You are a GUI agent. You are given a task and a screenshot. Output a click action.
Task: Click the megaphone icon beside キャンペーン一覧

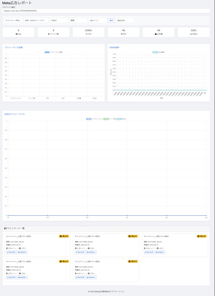5,228
